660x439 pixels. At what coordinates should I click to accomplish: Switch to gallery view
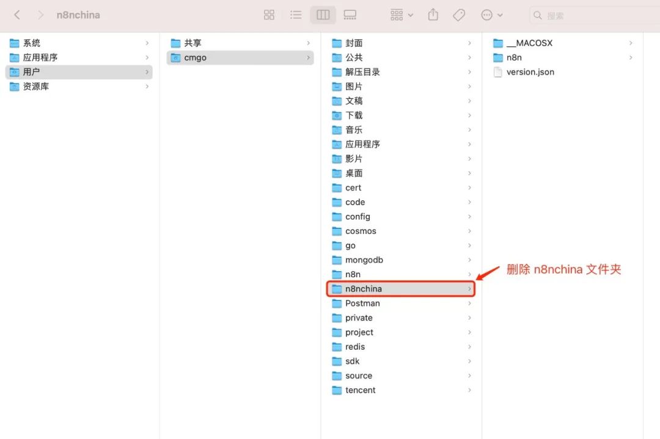click(x=350, y=15)
